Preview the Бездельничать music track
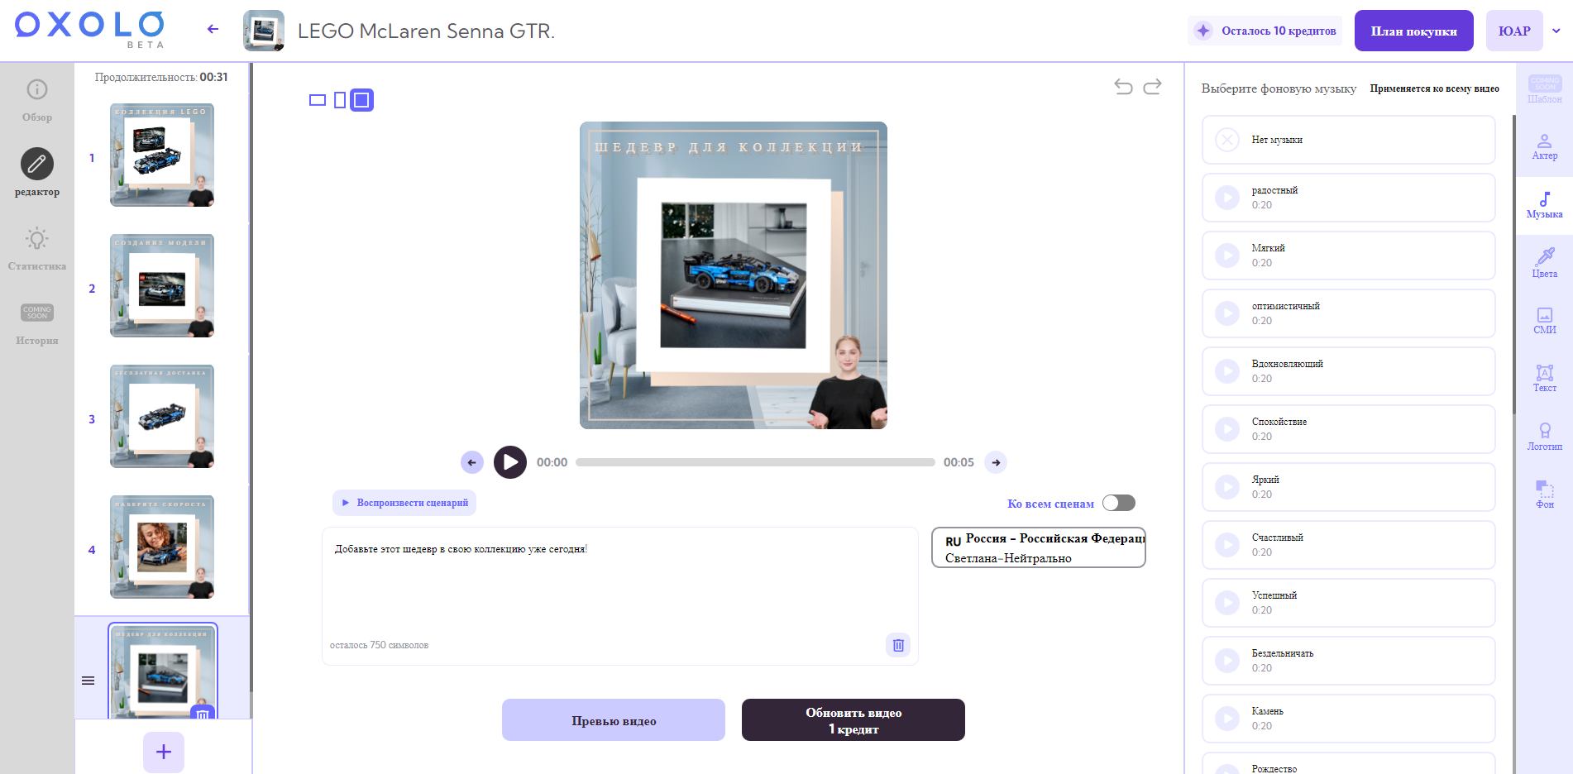The image size is (1573, 774). [1227, 661]
